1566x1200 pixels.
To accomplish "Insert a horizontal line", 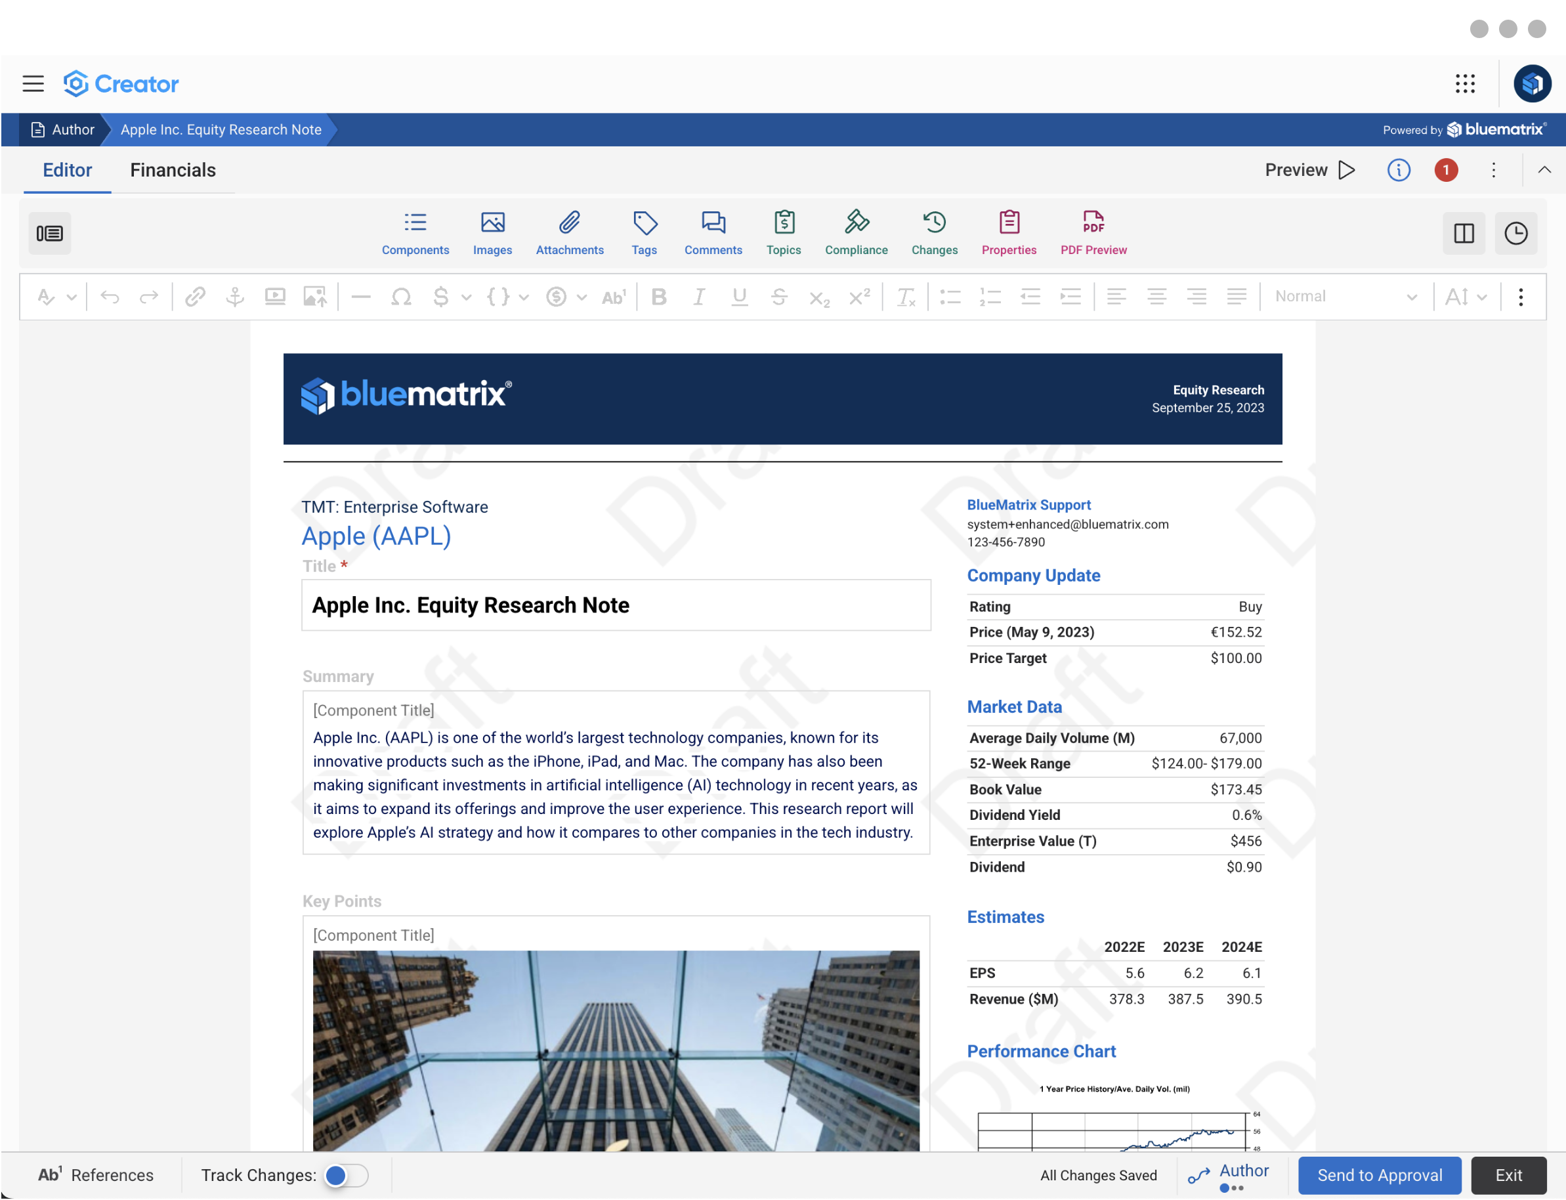I will coord(362,297).
